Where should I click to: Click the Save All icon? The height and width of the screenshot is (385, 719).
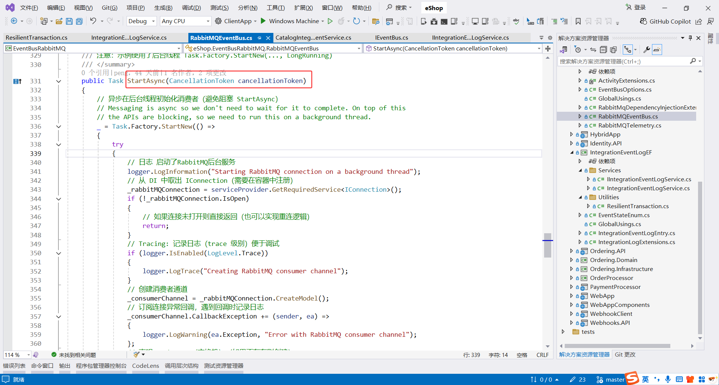(79, 21)
